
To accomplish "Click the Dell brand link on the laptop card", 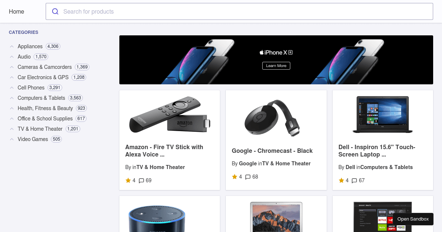I will pyautogui.click(x=350, y=167).
